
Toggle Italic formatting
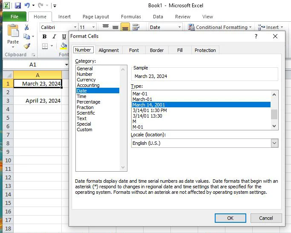[x=54, y=37]
